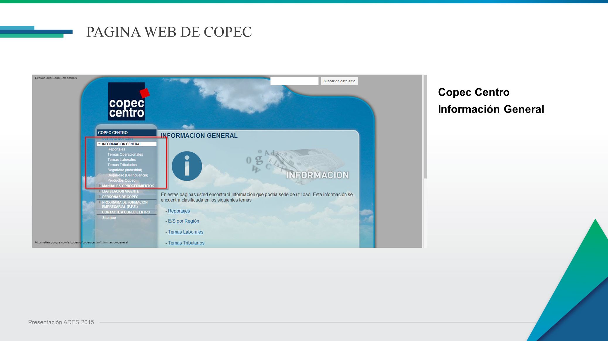The width and height of the screenshot is (608, 341).
Task: Follow the 'E/S por Región' link
Action: click(x=183, y=221)
